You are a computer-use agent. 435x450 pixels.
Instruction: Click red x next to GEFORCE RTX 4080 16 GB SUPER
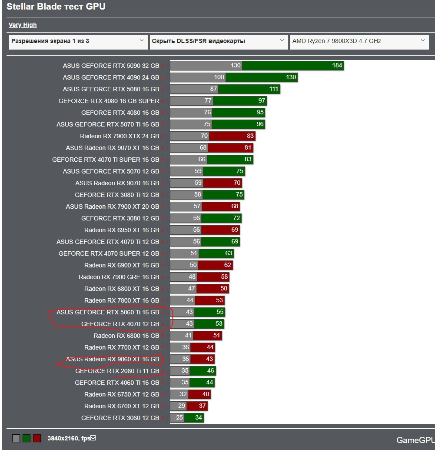[x=163, y=101]
